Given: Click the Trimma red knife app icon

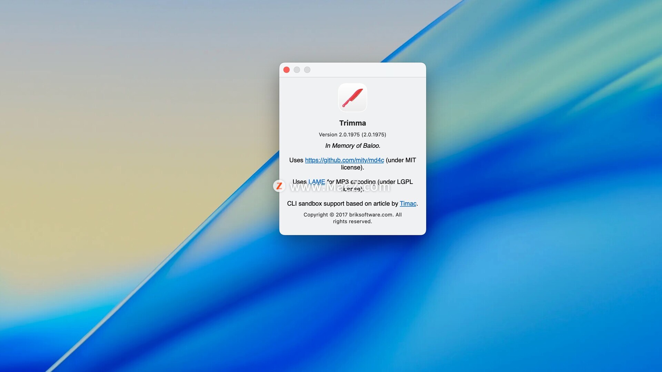Looking at the screenshot, I should pyautogui.click(x=352, y=97).
